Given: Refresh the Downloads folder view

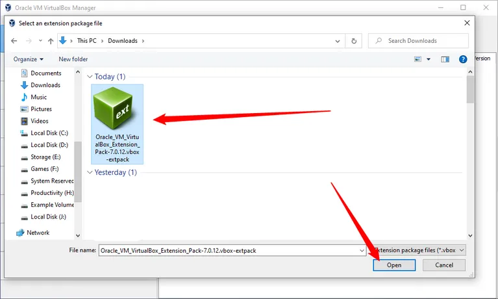Looking at the screenshot, I should [354, 41].
